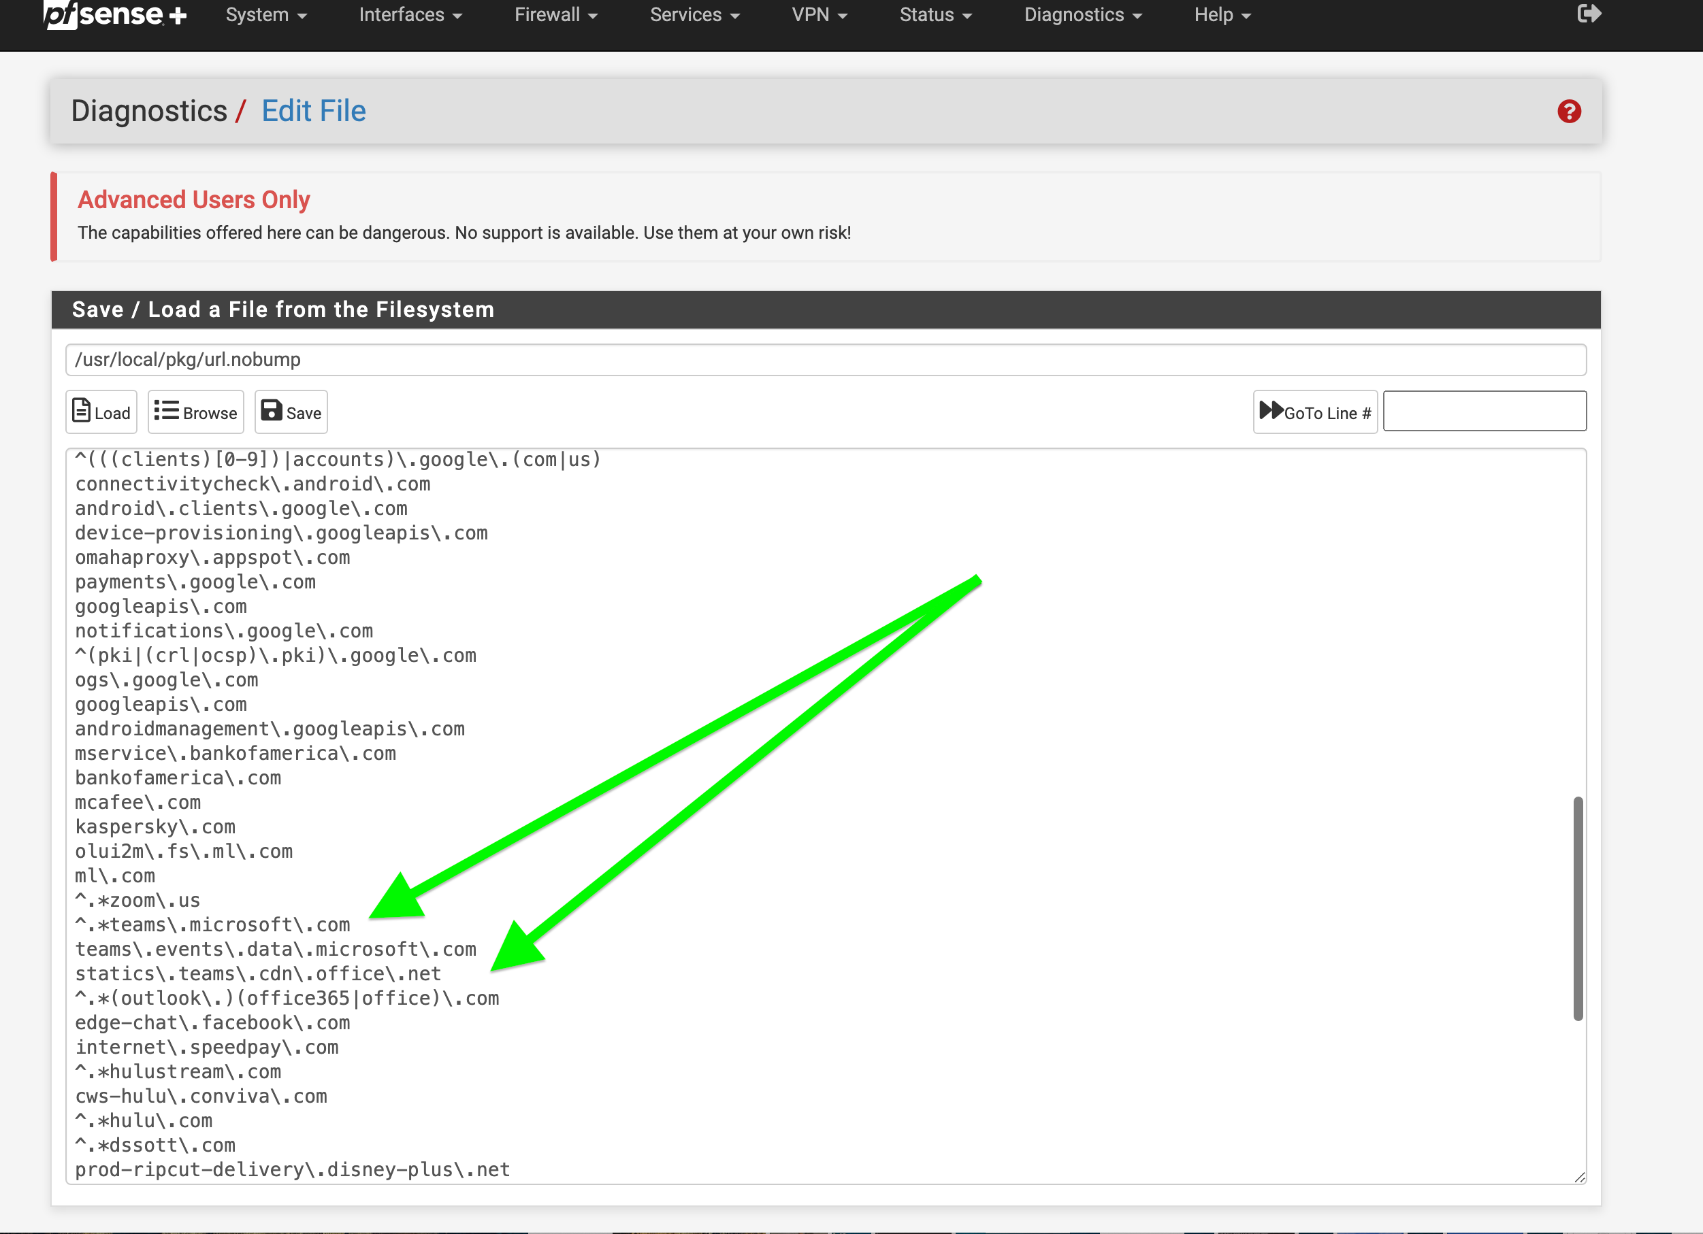Click the clients accounts google regex line
The width and height of the screenshot is (1703, 1234).
[x=339, y=460]
